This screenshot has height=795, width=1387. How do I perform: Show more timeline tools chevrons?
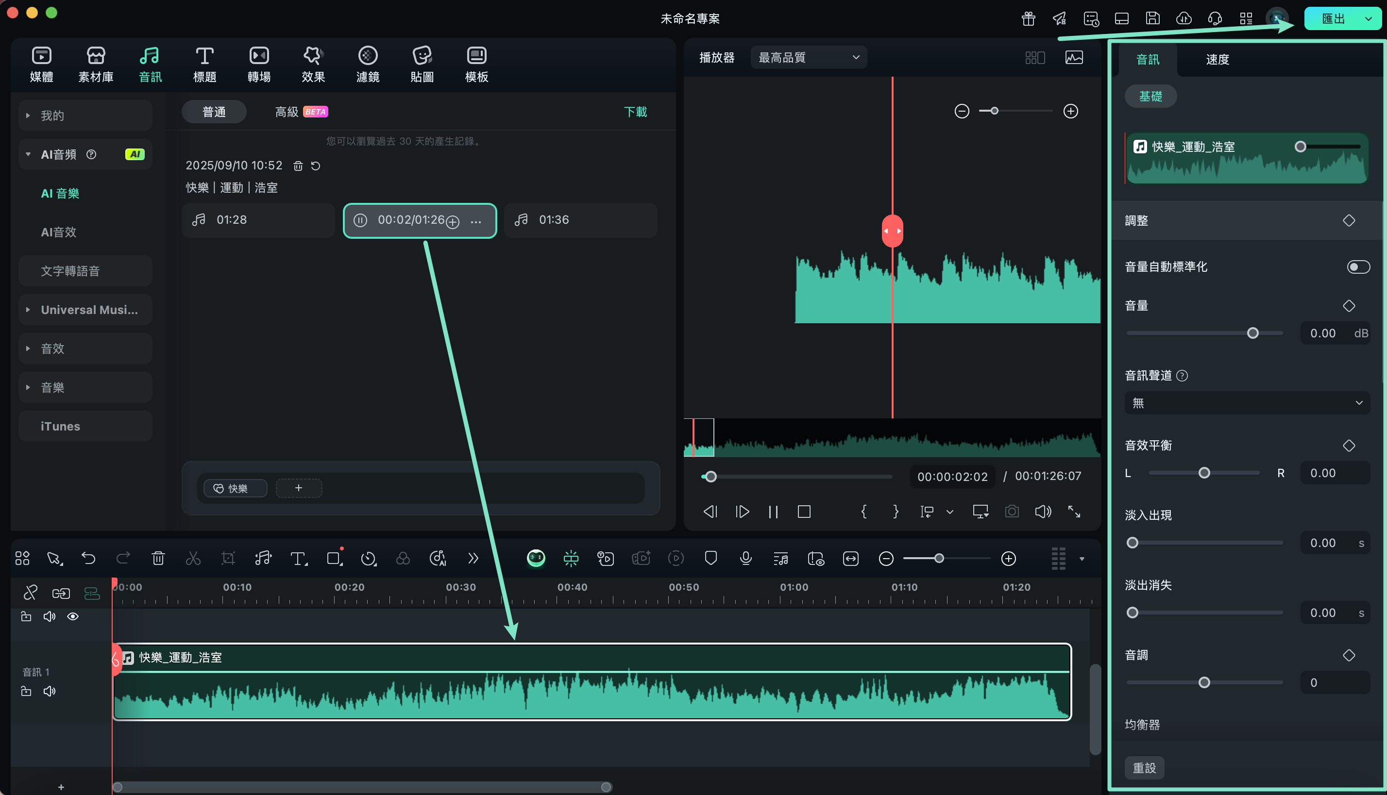[x=473, y=558]
